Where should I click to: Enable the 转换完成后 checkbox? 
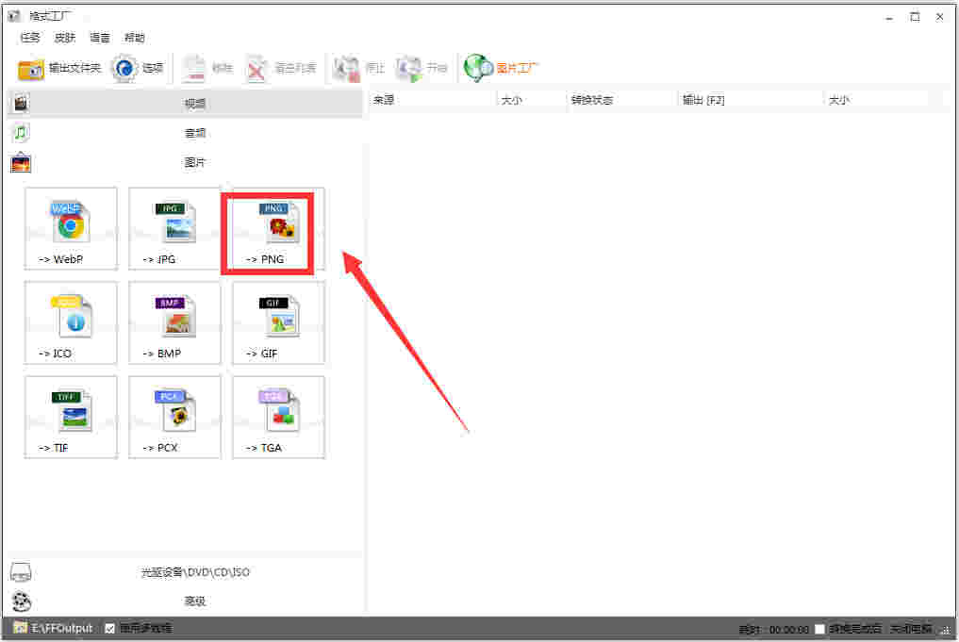pyautogui.click(x=820, y=629)
